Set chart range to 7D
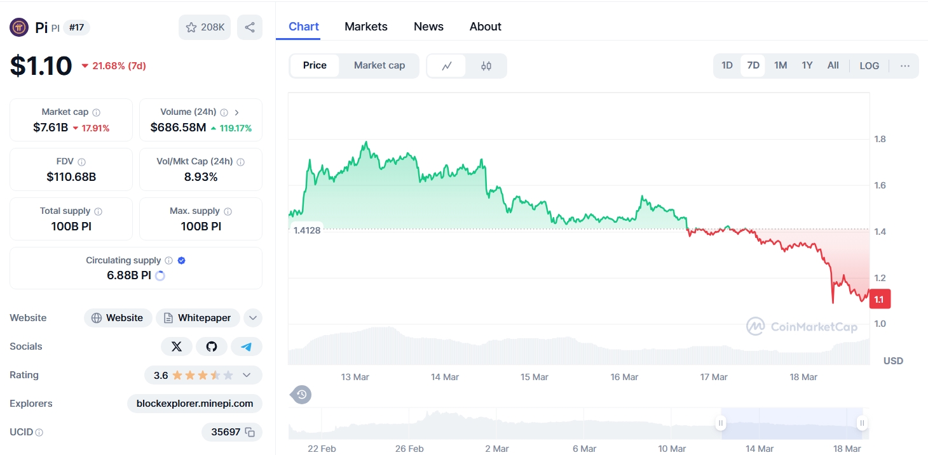 pos(753,65)
